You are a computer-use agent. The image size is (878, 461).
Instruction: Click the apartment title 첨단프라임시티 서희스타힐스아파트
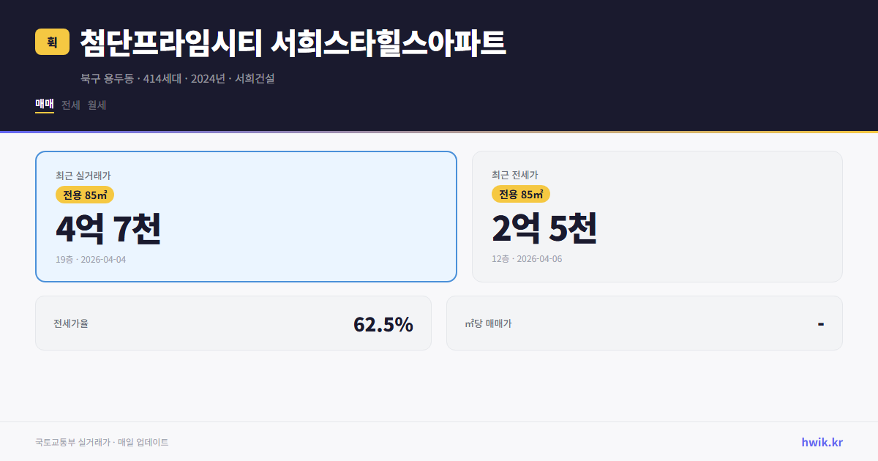click(289, 42)
